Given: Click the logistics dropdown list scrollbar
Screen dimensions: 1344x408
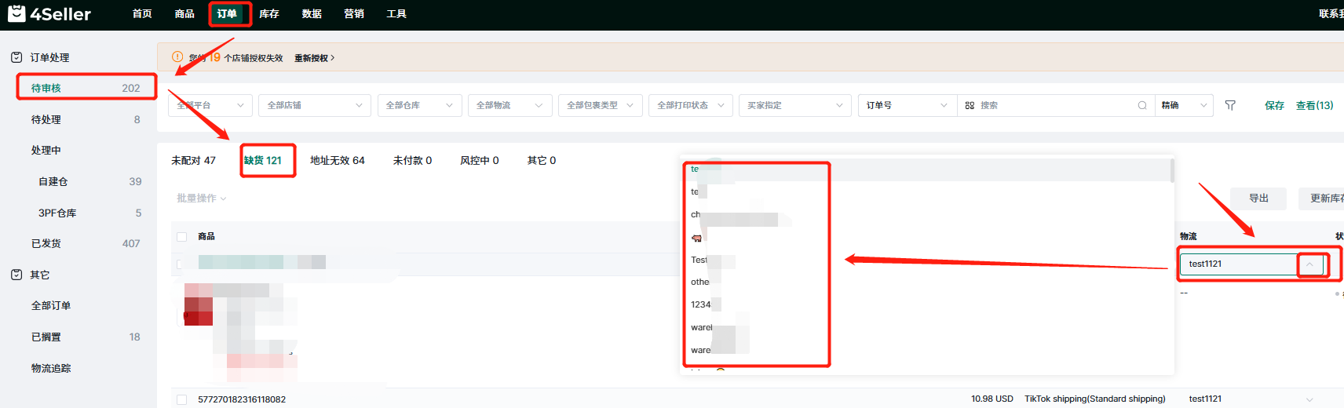Looking at the screenshot, I should coord(1172,171).
